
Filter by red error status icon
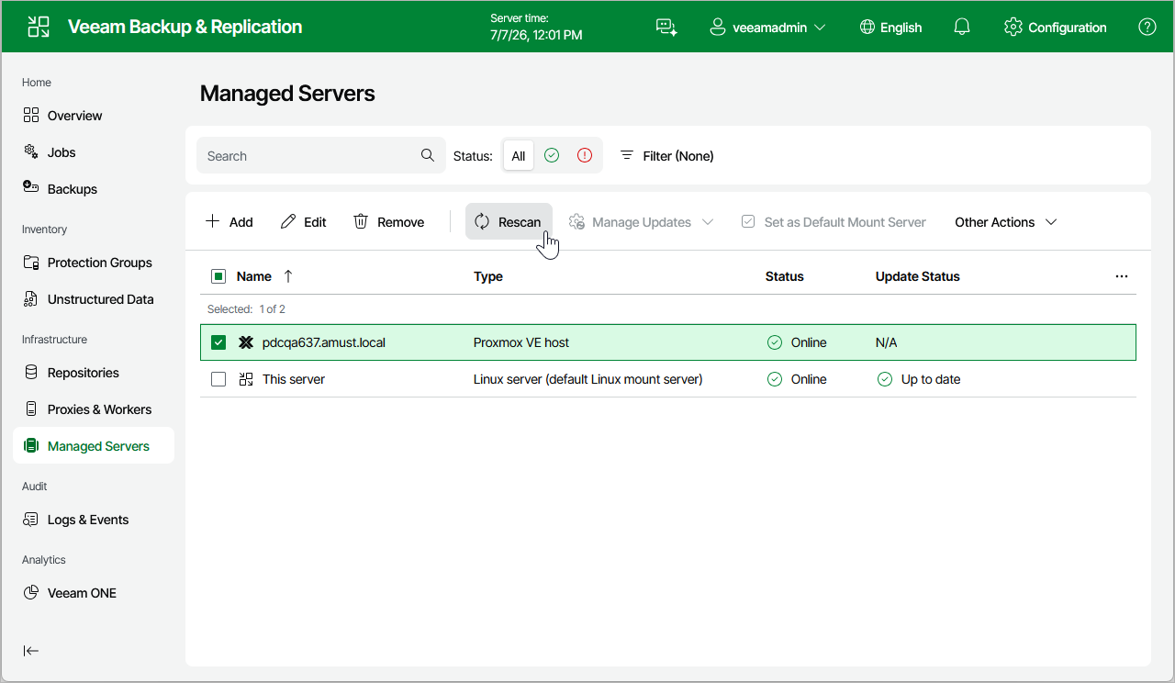click(585, 156)
